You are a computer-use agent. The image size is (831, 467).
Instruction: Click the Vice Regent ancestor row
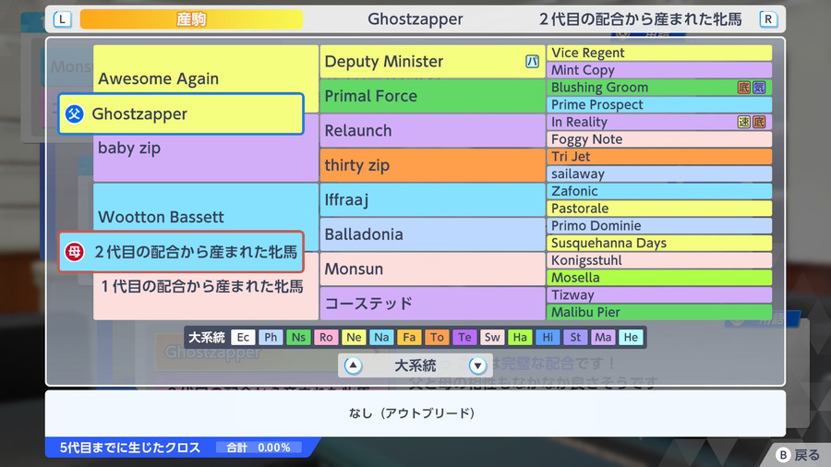point(659,53)
